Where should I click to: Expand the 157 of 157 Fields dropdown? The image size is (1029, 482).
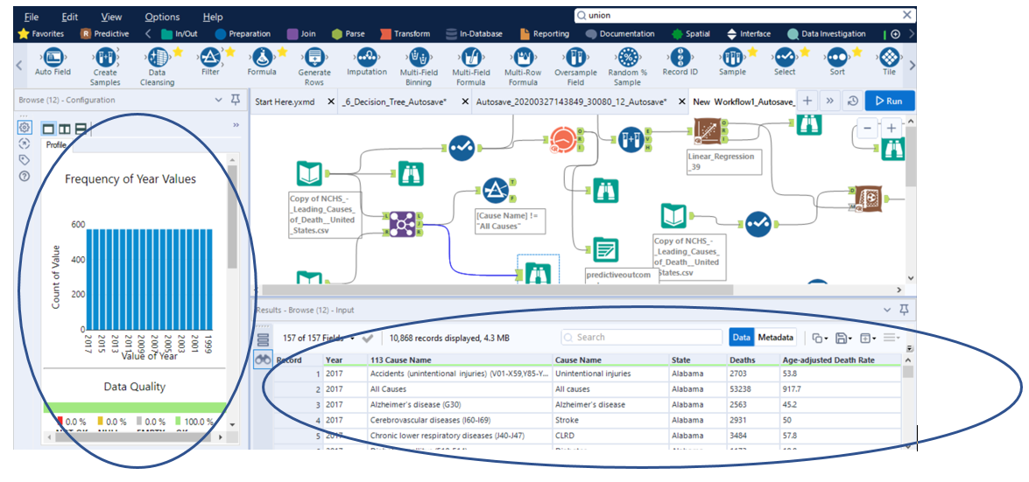tap(352, 338)
